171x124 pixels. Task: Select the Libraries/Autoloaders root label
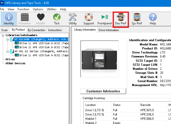[x=22, y=35]
